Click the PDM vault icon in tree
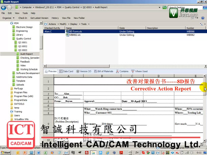 pyautogui.click(x=12, y=23)
